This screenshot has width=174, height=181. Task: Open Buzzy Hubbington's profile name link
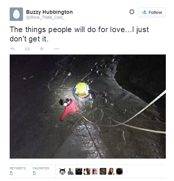[x=49, y=12]
